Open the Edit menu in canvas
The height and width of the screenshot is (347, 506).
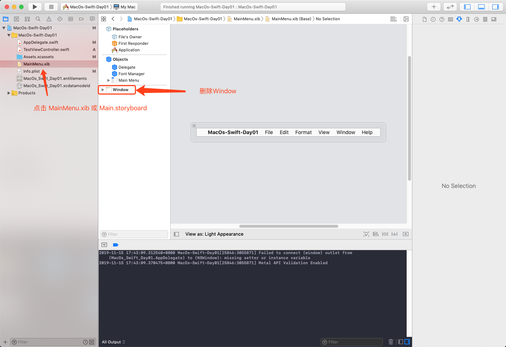(x=284, y=132)
